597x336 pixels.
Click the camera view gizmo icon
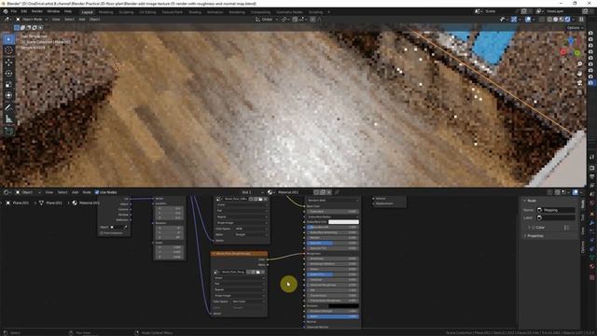[x=579, y=83]
